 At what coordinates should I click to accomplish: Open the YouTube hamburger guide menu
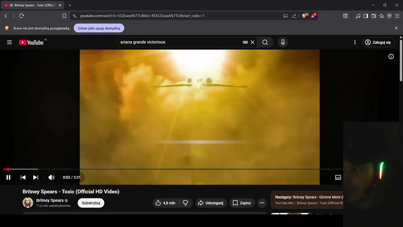(9, 42)
